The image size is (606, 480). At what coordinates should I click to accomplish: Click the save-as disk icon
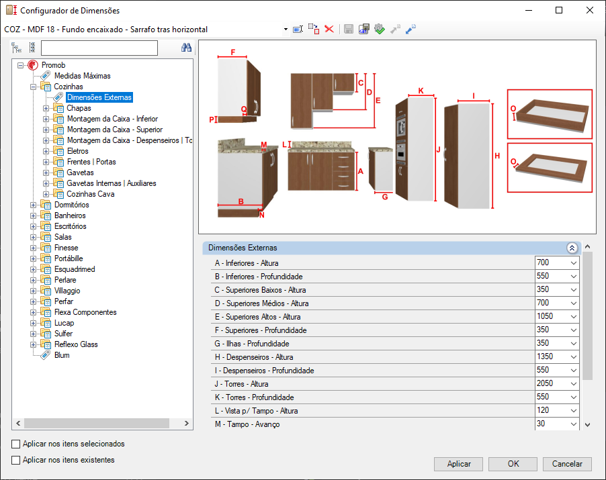[363, 29]
